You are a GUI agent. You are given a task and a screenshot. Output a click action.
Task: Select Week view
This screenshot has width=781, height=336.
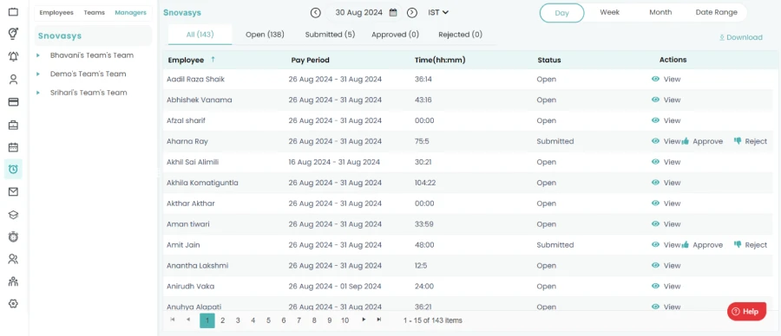(x=610, y=12)
